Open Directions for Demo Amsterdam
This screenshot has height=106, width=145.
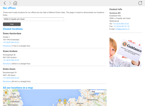tap(7, 46)
